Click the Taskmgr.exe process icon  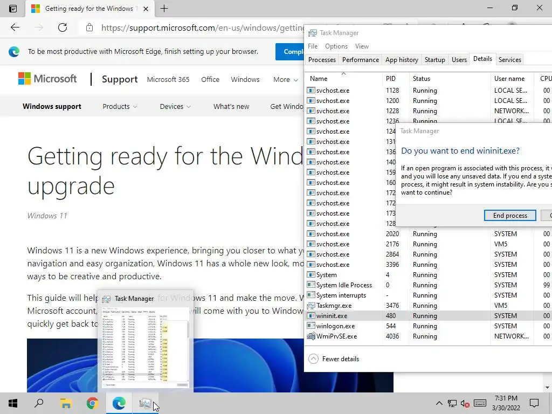point(311,306)
